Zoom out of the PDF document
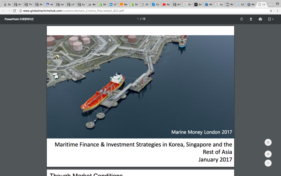Image resolution: width=281 pixels, height=176 pixels. 268,163
